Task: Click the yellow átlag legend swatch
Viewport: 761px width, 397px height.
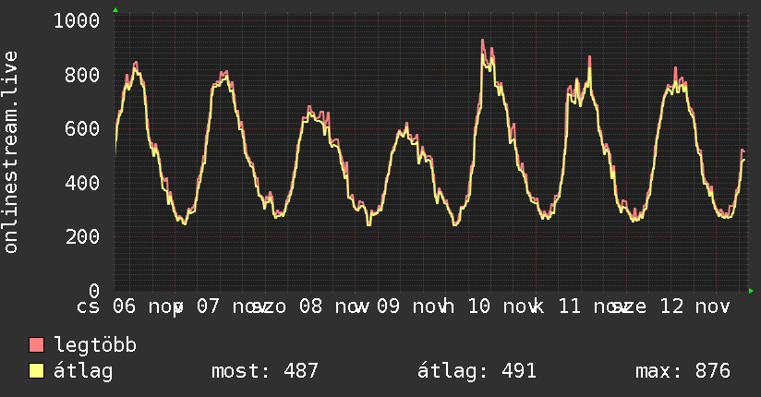Action: (x=36, y=371)
